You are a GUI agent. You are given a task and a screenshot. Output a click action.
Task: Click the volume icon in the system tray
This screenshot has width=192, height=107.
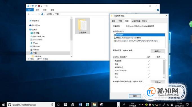point(160,105)
